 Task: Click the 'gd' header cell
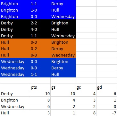106,87
